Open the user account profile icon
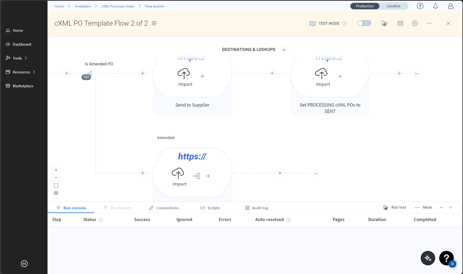Screen dimensions: 463x274 (450, 6)
